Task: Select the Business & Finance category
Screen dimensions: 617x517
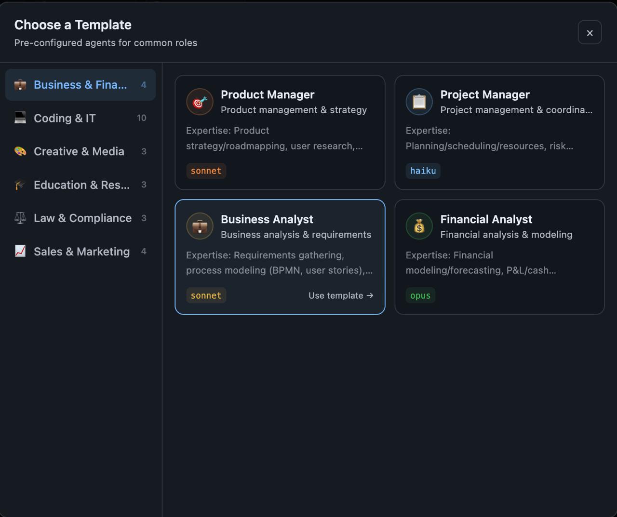Action: click(x=80, y=85)
